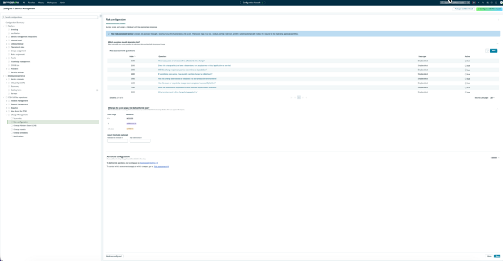Expand Identity management integrations node
The width and height of the screenshot is (503, 261).
coord(6,36)
